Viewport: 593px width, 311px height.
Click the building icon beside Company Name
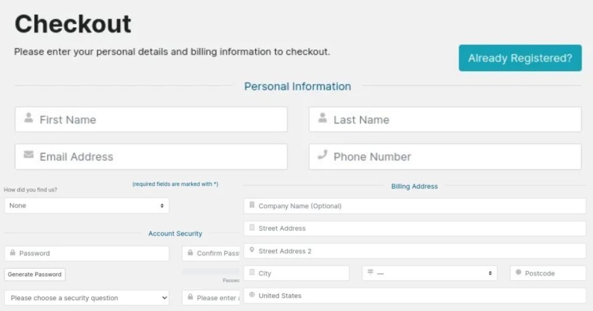pos(252,205)
